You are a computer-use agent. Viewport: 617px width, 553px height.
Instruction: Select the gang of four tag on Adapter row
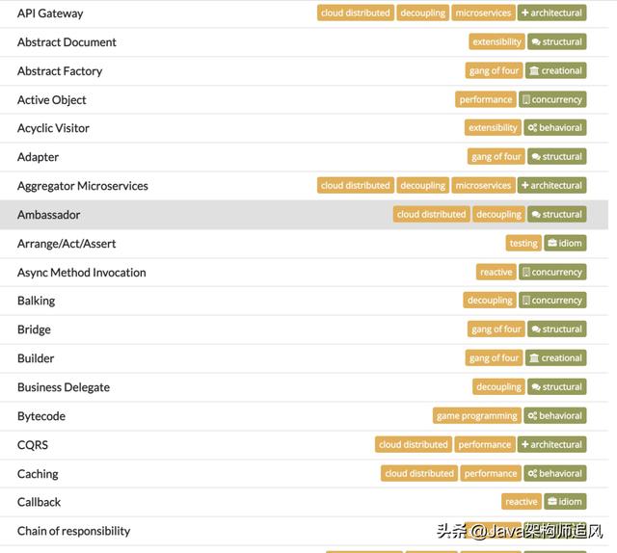pos(496,156)
